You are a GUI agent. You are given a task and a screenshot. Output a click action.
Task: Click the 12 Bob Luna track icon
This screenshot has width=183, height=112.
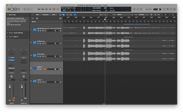(x=34, y=42)
